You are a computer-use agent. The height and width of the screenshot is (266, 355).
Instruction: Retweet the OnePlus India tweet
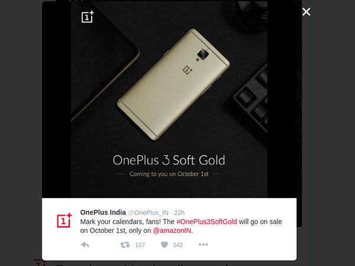[x=125, y=245]
